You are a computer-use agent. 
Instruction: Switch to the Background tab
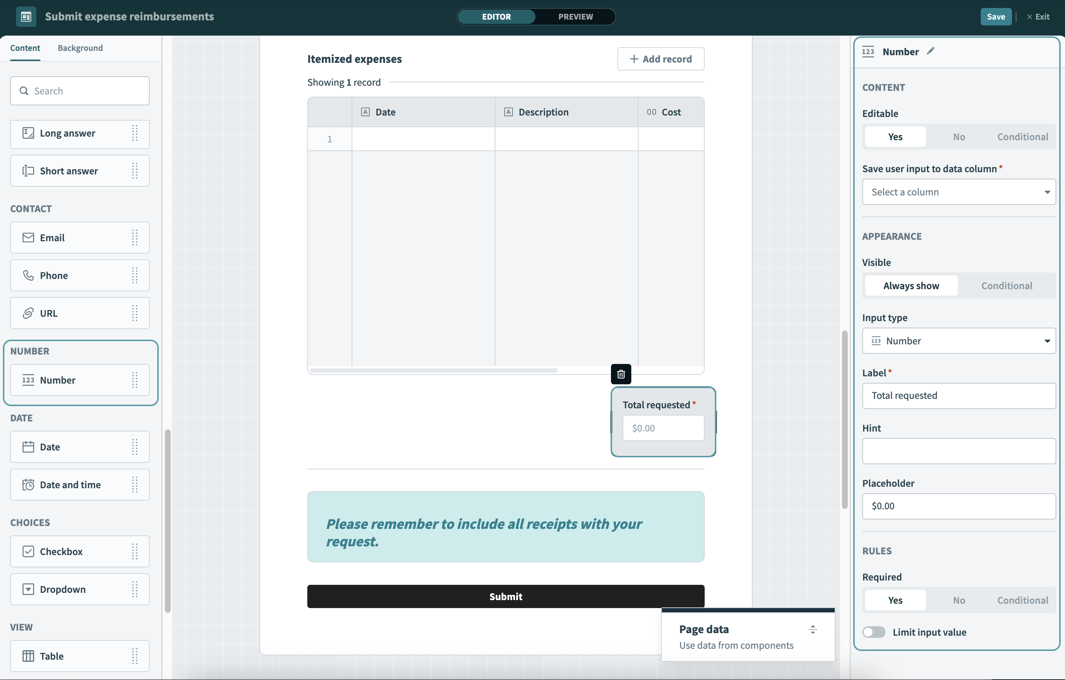[80, 48]
